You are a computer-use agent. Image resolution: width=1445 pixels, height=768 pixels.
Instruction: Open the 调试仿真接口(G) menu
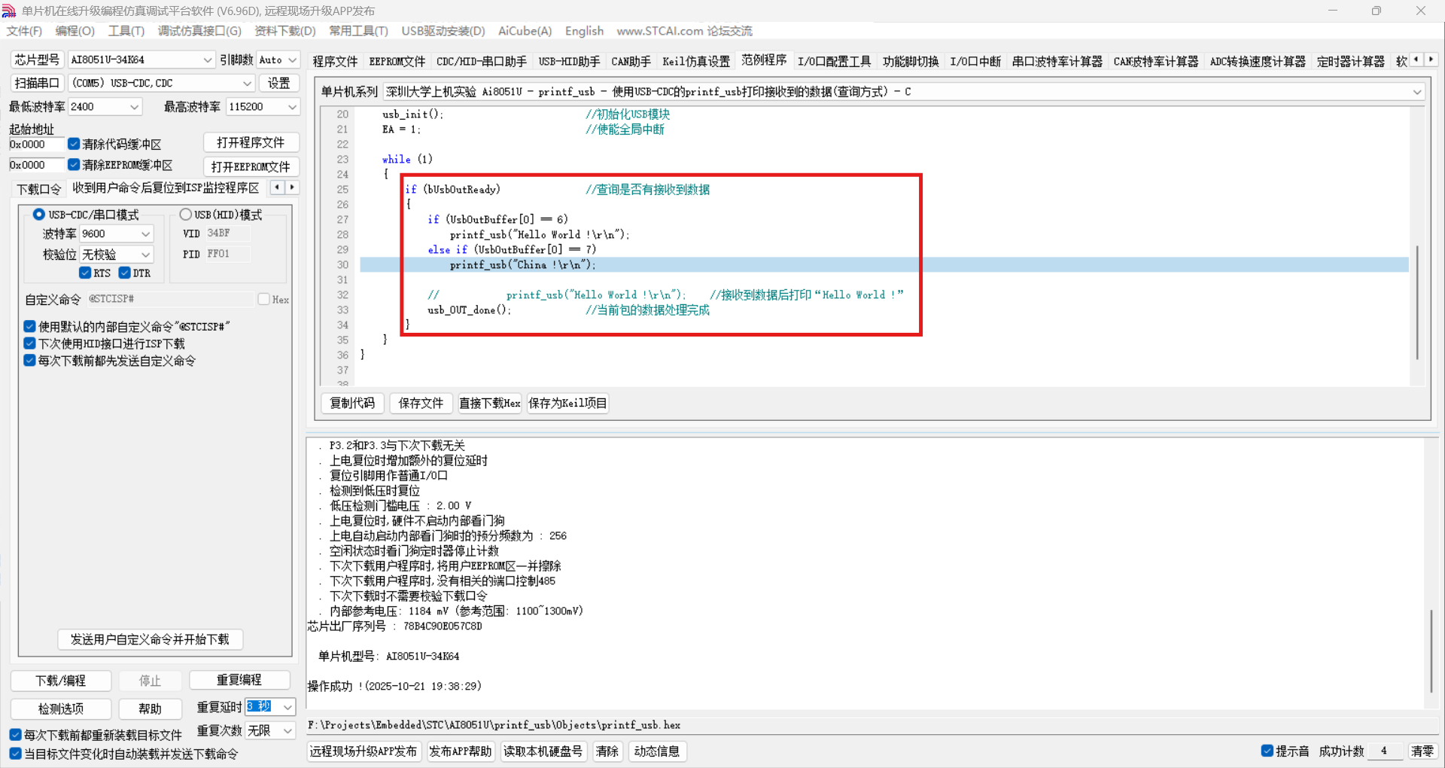(199, 31)
